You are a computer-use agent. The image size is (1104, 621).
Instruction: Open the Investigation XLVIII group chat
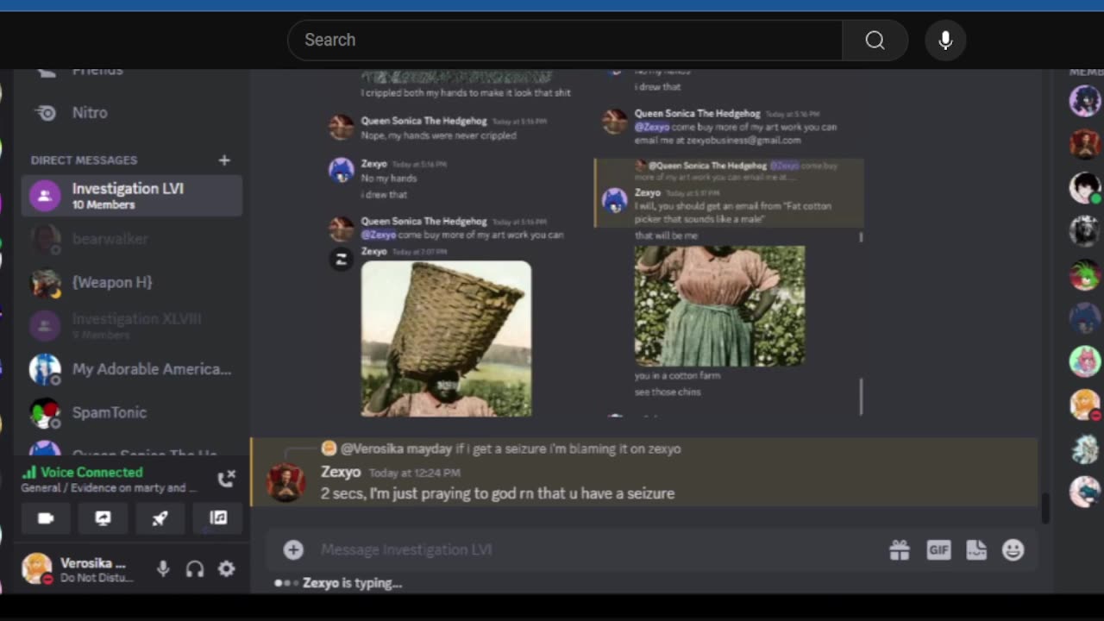[x=131, y=325]
